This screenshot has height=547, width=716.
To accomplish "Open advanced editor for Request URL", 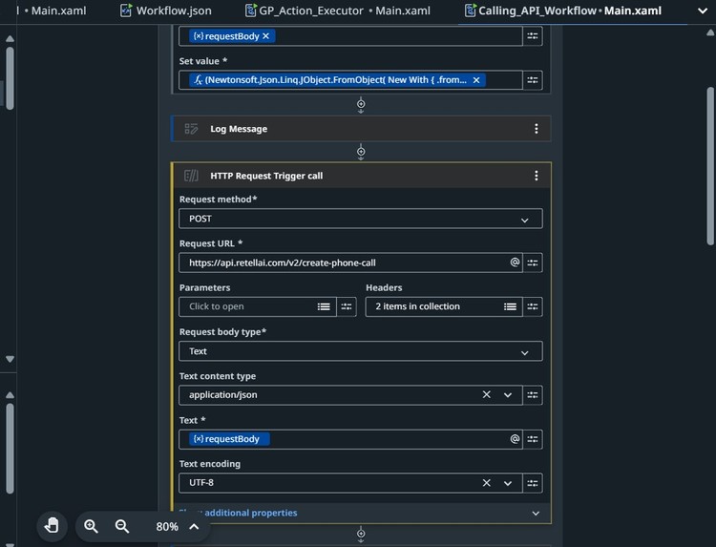I will click(x=533, y=263).
